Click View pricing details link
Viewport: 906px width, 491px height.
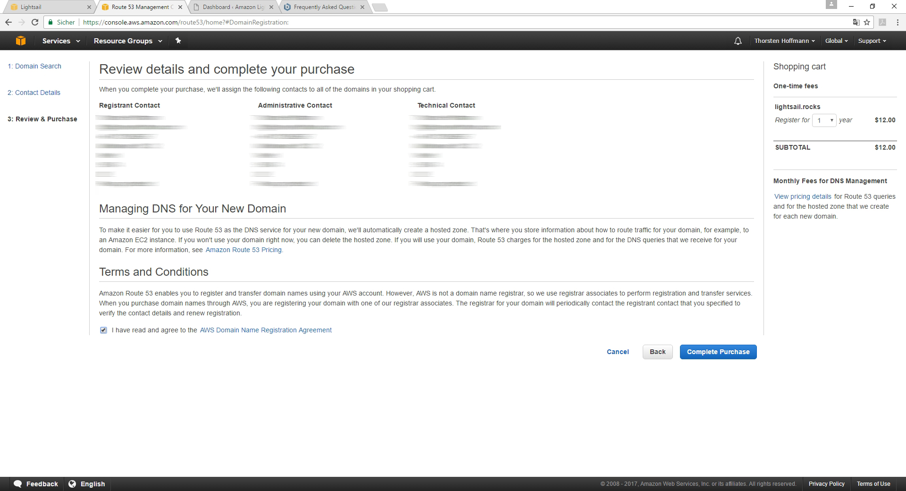point(803,196)
